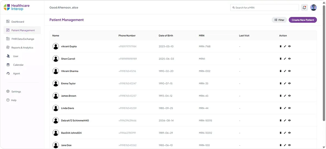This screenshot has width=326, height=149.
Task: Open FHIR Data Exchange page
Action: click(22, 39)
